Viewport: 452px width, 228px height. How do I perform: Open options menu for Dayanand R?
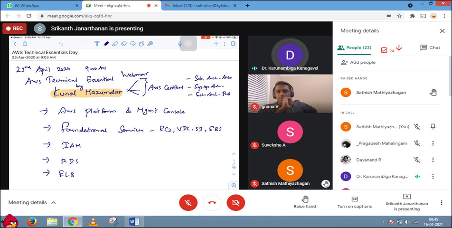click(x=433, y=160)
